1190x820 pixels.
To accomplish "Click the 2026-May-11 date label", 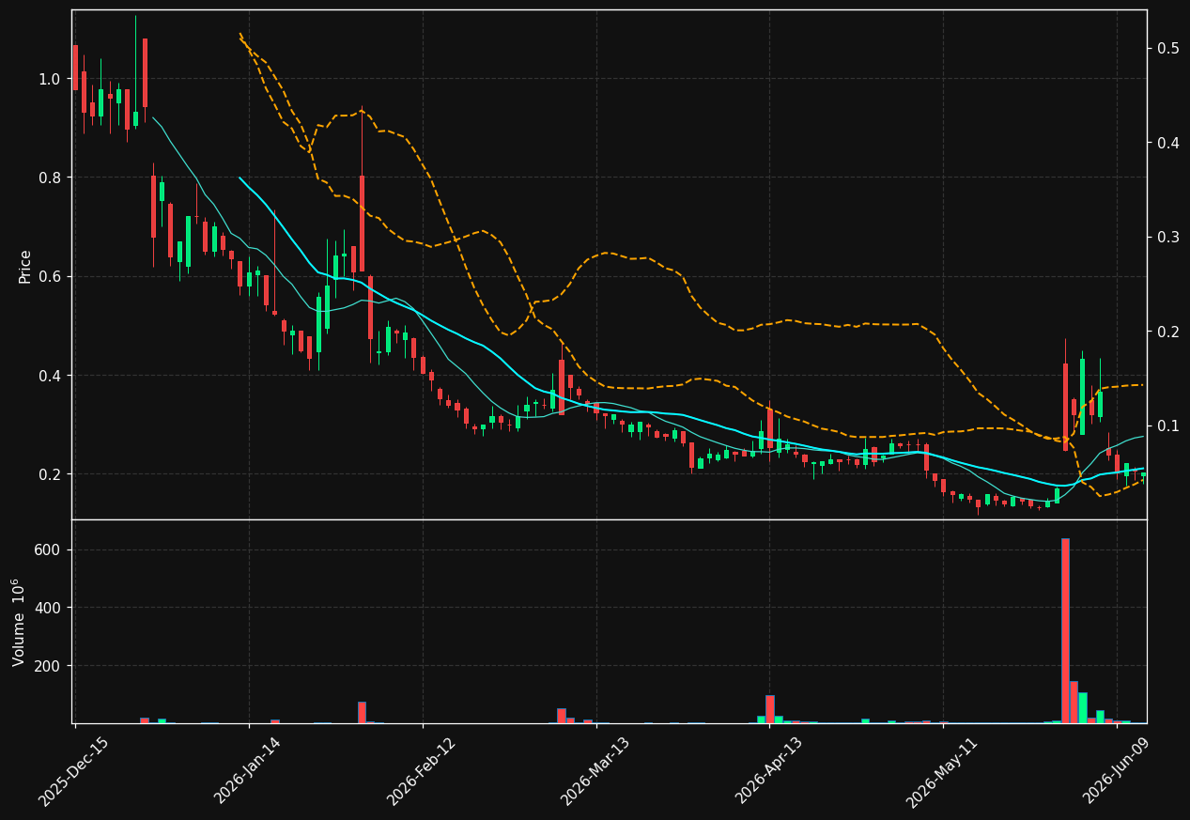I will click(942, 771).
